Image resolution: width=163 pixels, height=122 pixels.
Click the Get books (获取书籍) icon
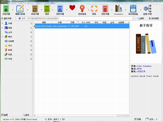(x=60, y=9)
